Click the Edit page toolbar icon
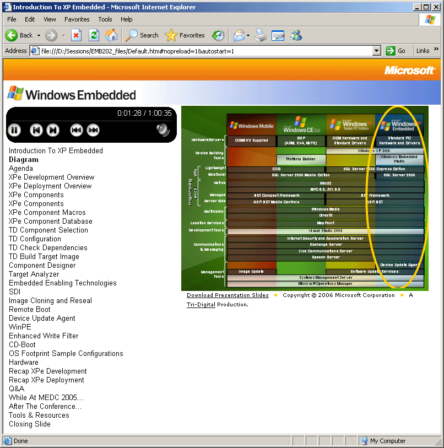 coord(278,35)
